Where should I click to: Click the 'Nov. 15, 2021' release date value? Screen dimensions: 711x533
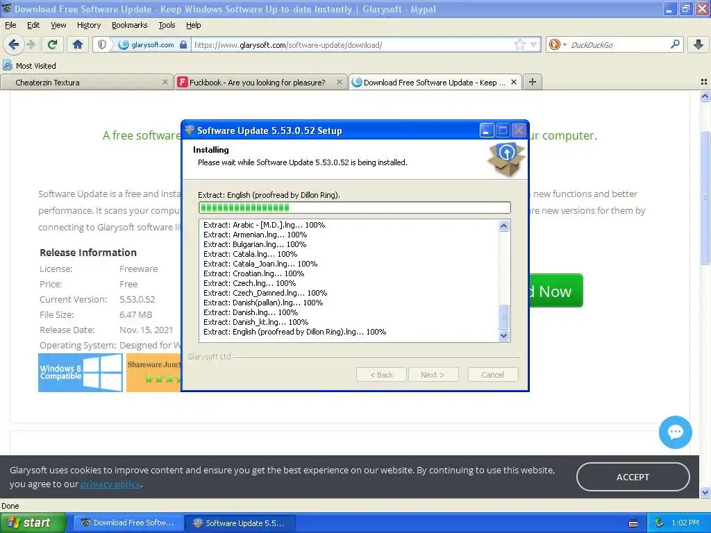point(146,330)
